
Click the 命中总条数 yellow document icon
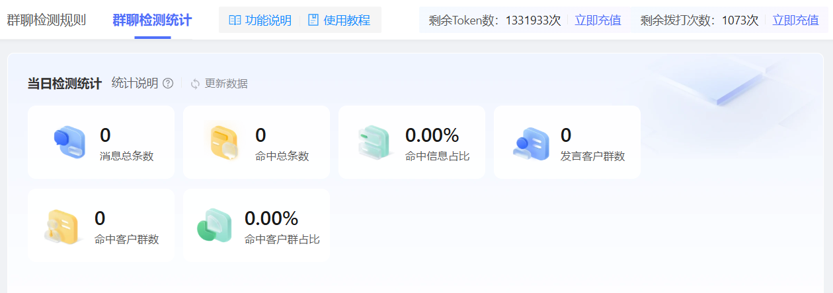pos(224,142)
